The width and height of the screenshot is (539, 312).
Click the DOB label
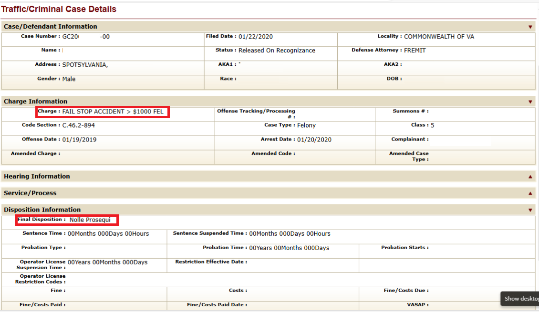pos(394,79)
